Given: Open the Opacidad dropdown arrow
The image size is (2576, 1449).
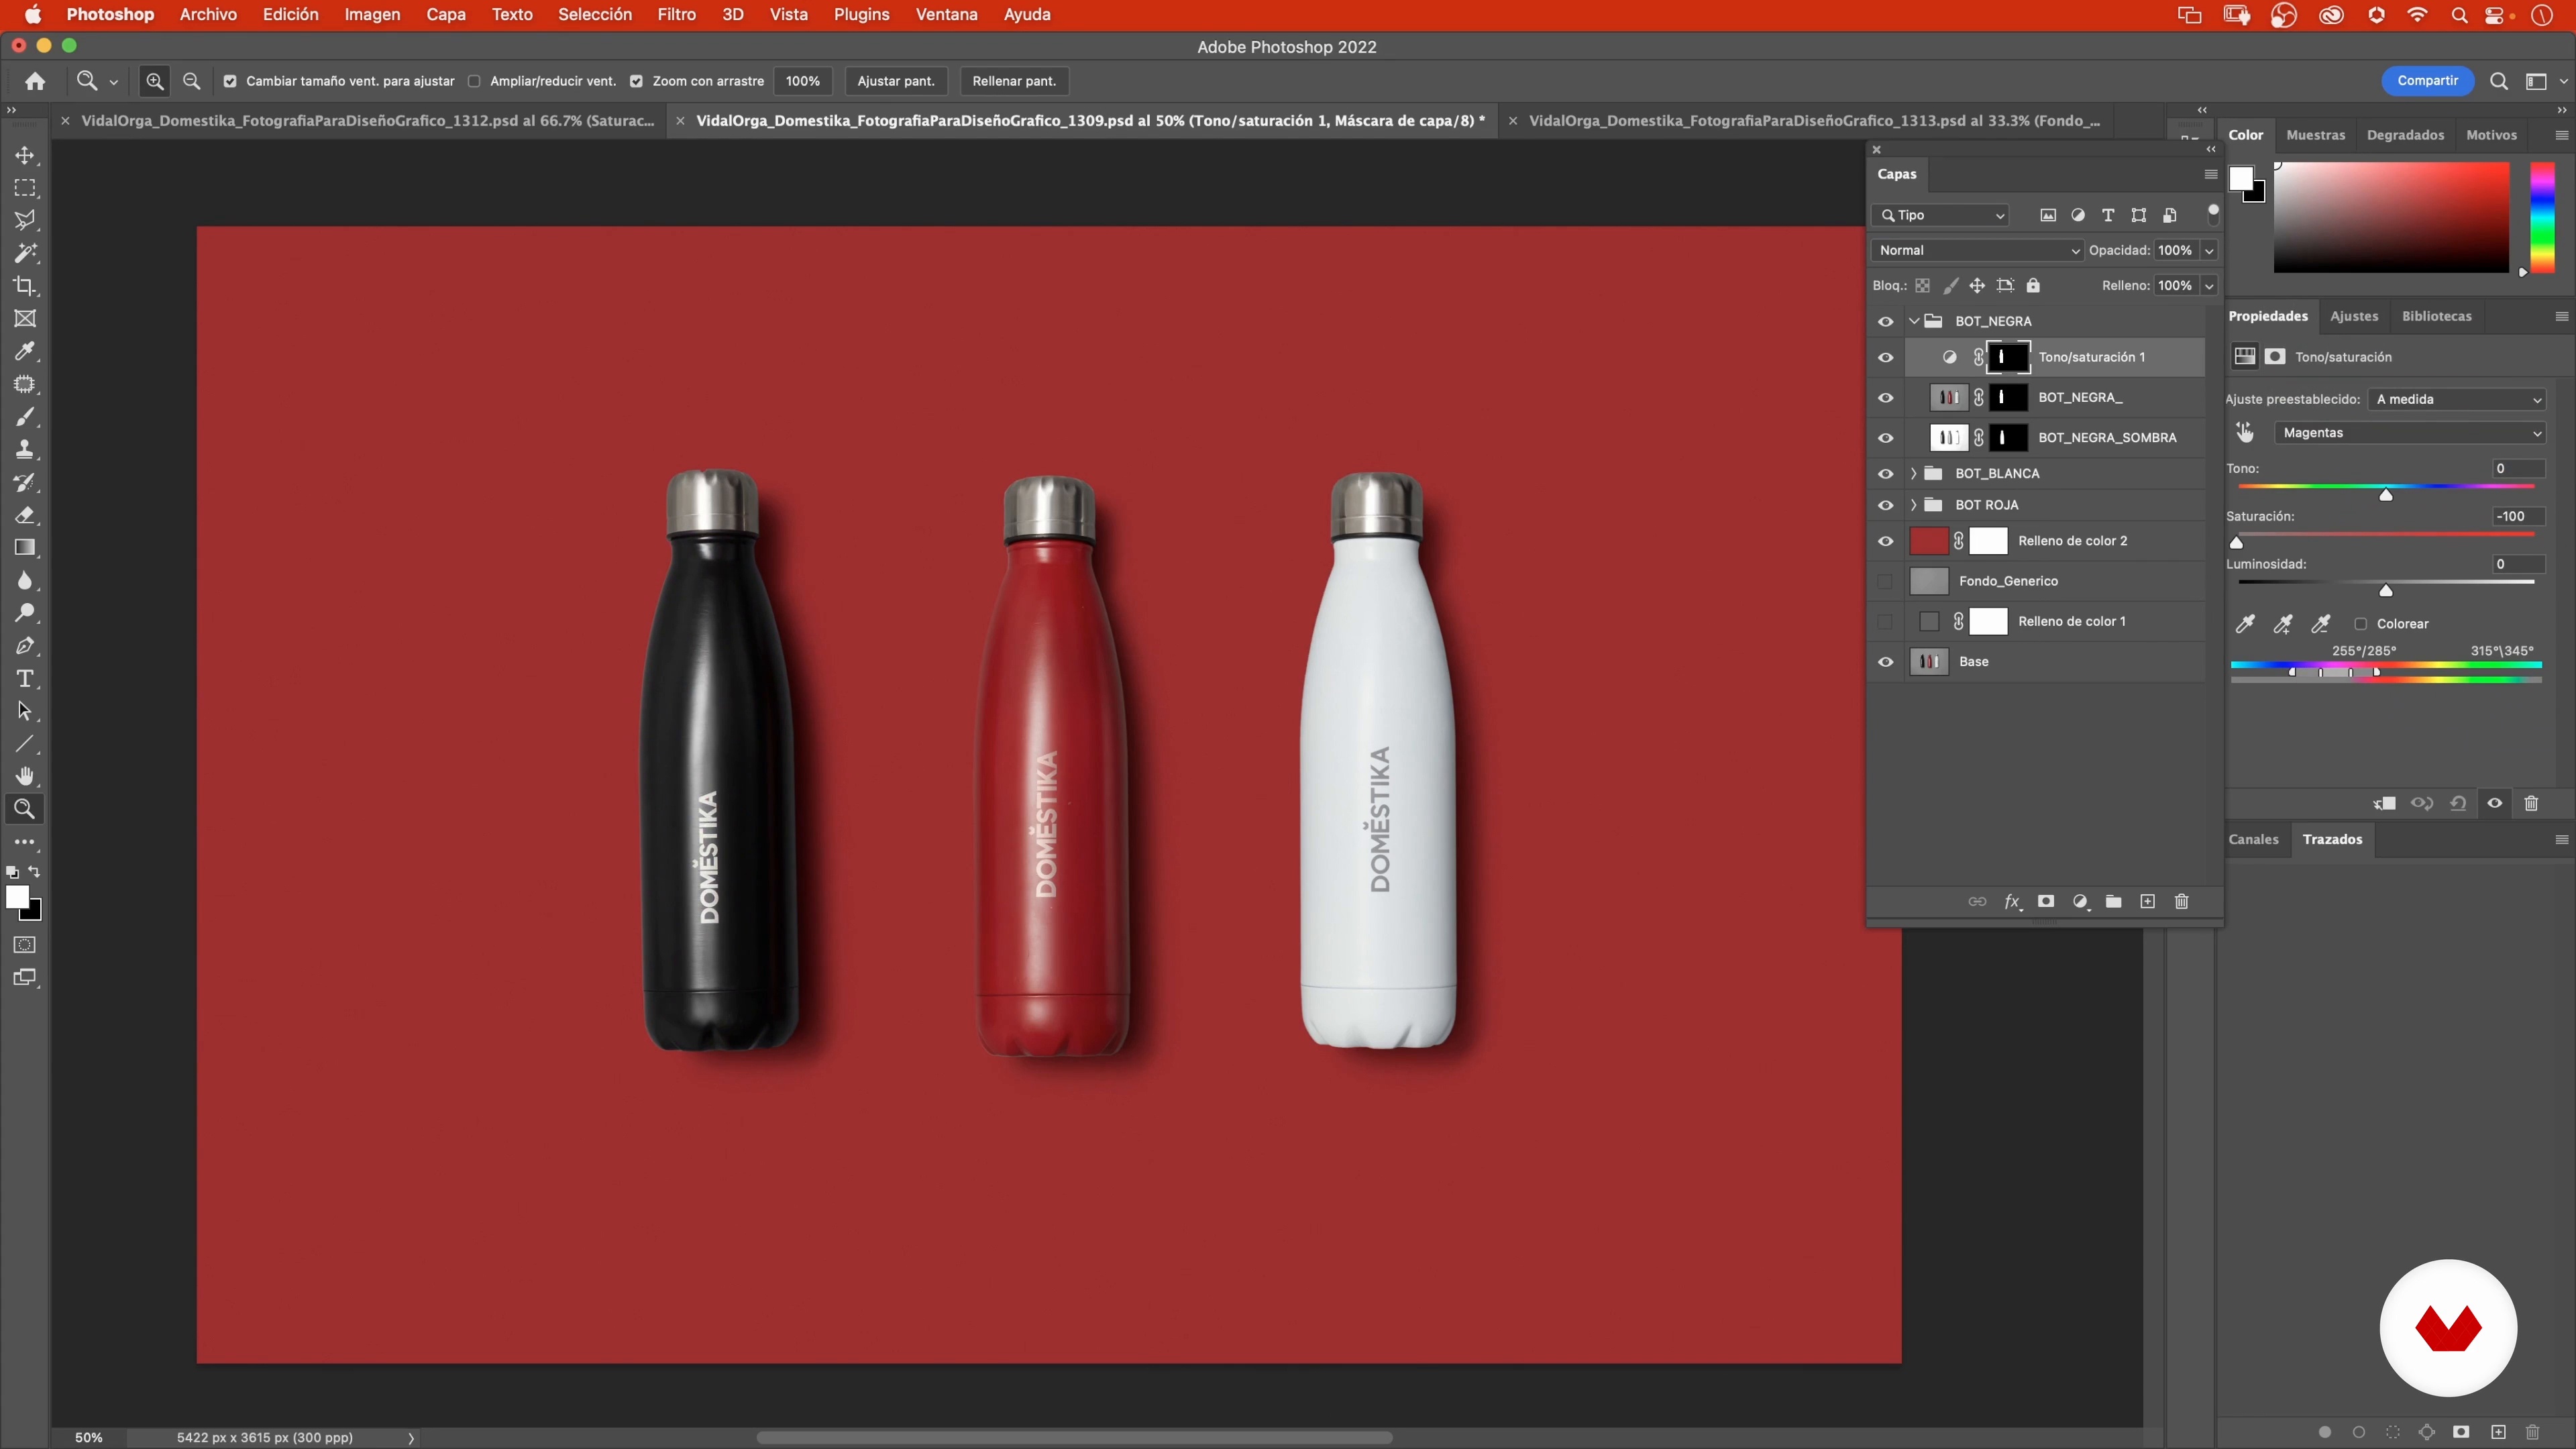Looking at the screenshot, I should pyautogui.click(x=2209, y=250).
